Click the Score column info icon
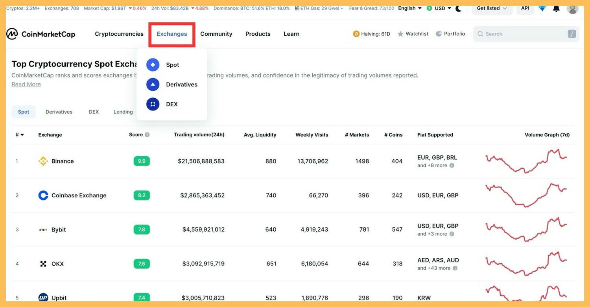Image resolution: width=590 pixels, height=307 pixels. click(x=147, y=135)
